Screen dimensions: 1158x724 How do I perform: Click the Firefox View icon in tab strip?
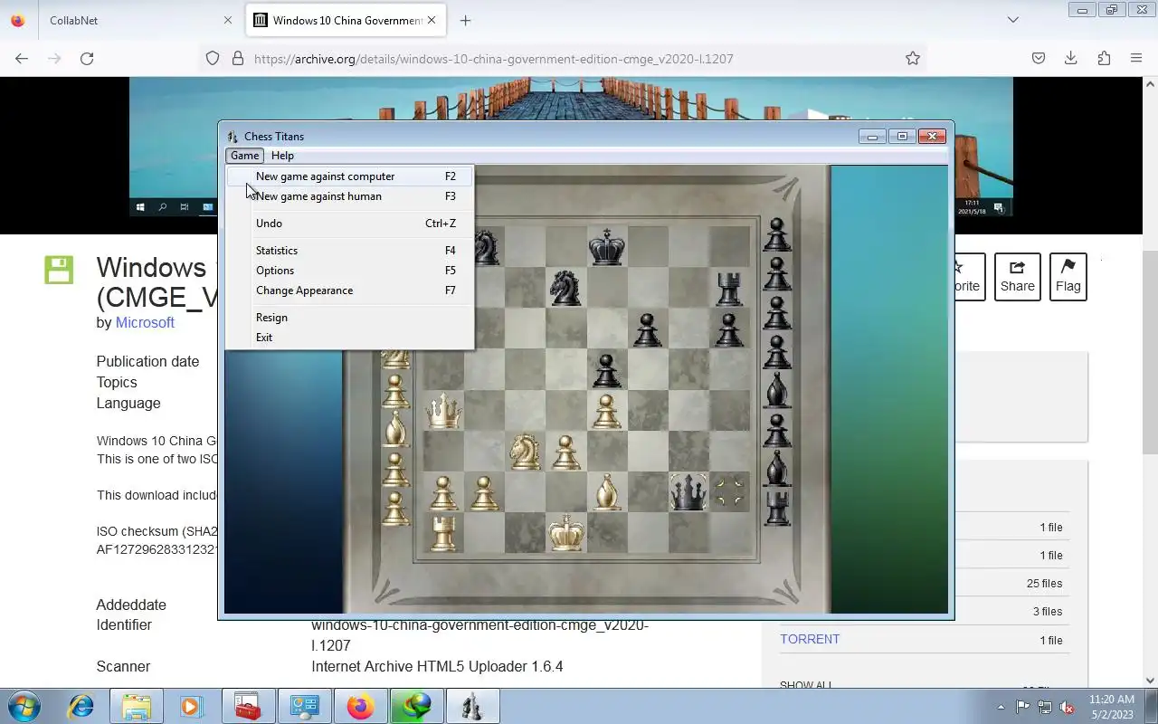tap(17, 20)
